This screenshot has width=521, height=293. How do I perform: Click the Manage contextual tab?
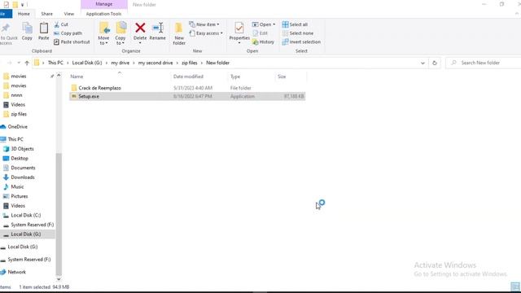pos(104,4)
